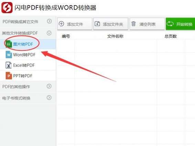This screenshot has width=195, height=146.
Task: Expand the PDF的其他操作 section arrow
Action: pos(49,86)
